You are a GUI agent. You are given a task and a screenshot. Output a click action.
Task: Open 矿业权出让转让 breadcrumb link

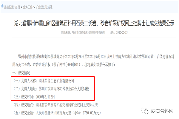(44, 7)
